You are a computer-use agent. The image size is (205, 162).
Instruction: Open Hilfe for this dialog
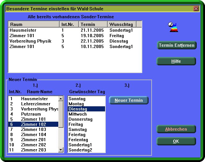tap(176, 61)
